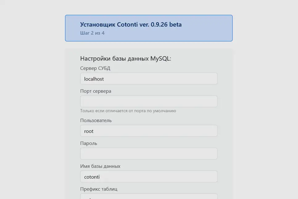298x199 pixels.
Task: Click the 'Установщик Cotonti ver. 0.9.26 beta' header
Action: tap(131, 24)
